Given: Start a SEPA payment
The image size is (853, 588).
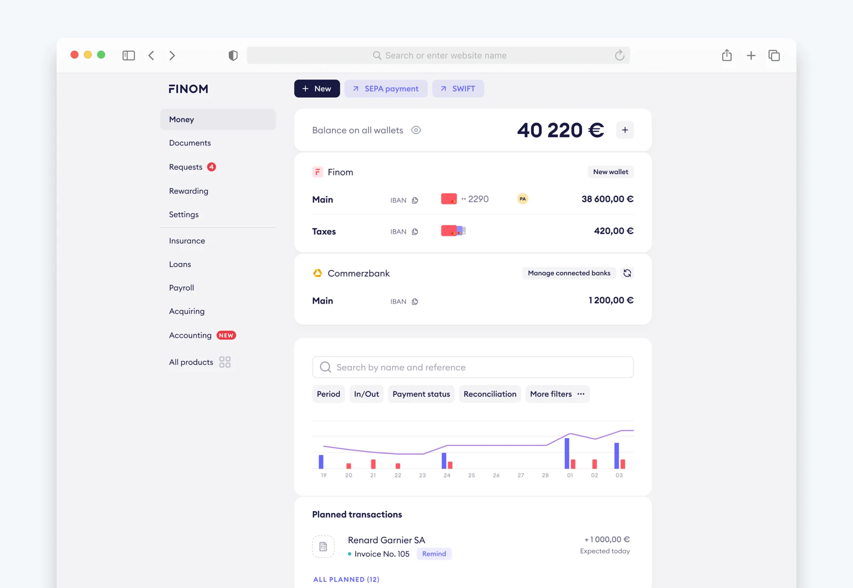Looking at the screenshot, I should (386, 89).
